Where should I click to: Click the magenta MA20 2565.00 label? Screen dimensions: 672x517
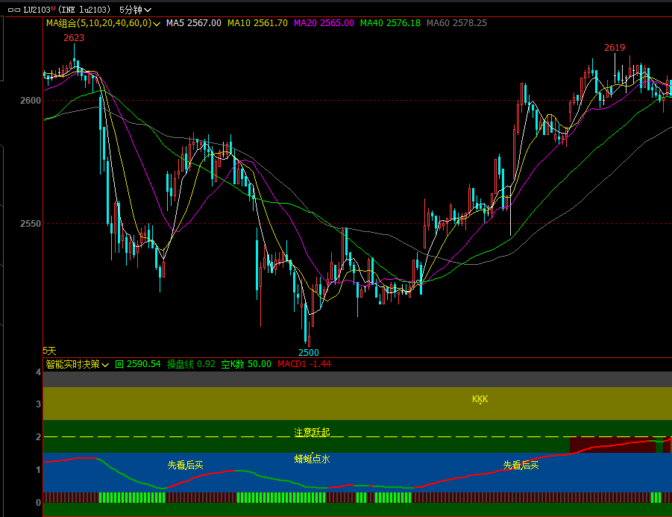(324, 23)
